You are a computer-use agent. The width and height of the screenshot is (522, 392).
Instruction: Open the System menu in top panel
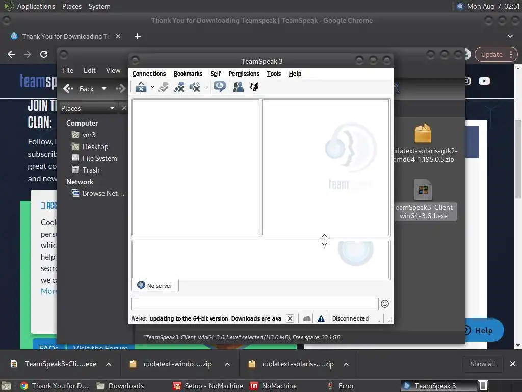pos(99,6)
